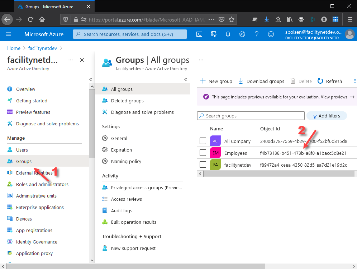Viewport: 357px width, 269px height.
Task: Open the Azure portal hamburger menu
Action: tap(9, 34)
